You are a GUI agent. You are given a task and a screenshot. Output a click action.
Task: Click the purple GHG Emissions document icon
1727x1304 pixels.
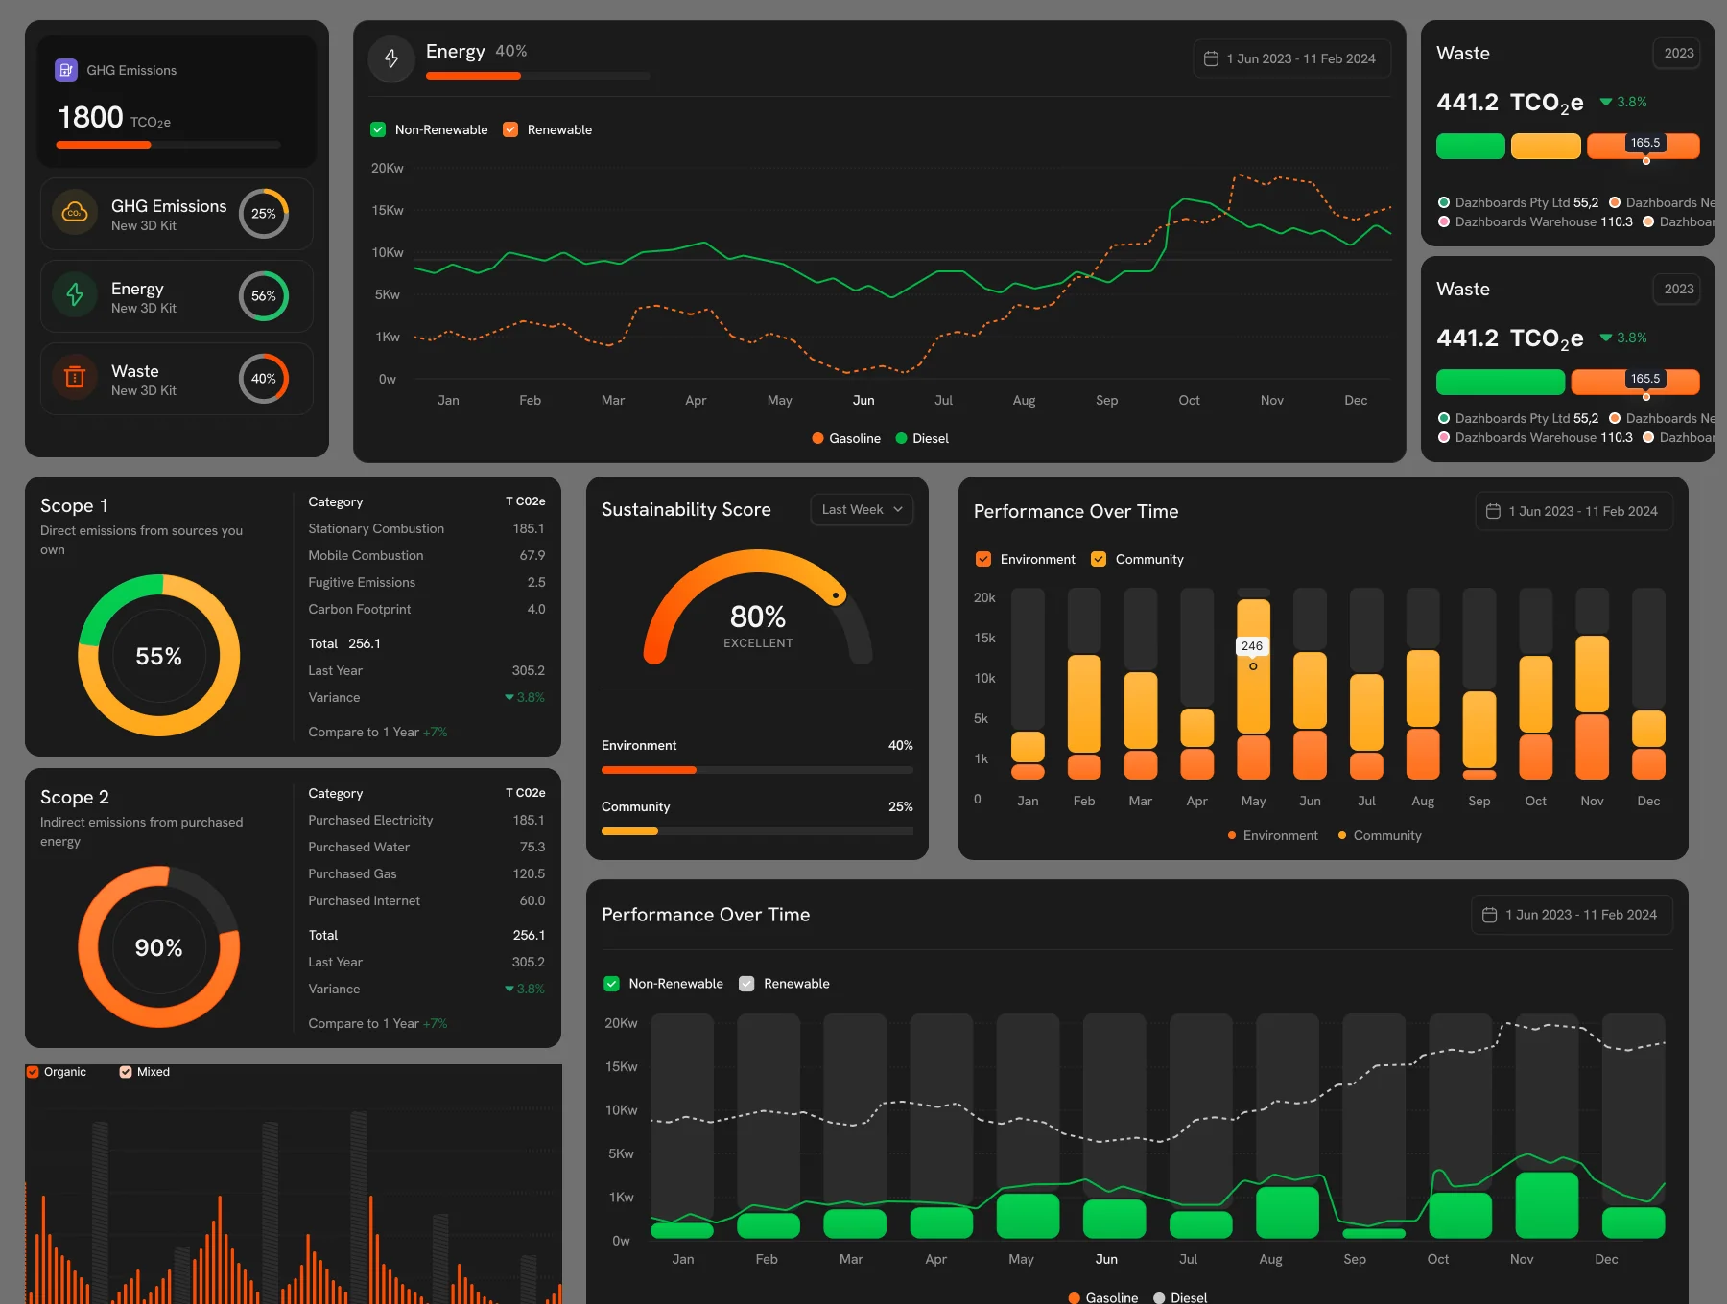(x=66, y=70)
